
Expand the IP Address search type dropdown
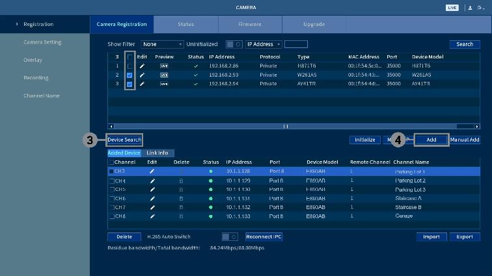[x=264, y=44]
